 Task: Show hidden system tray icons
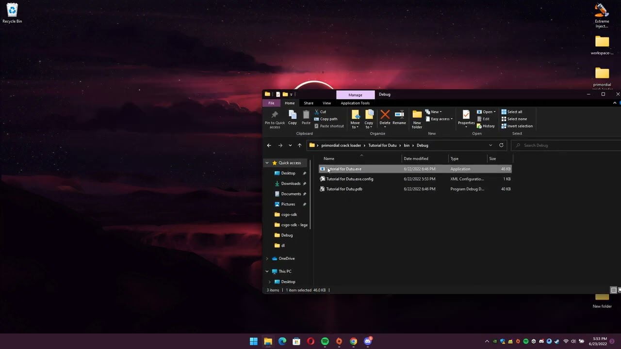point(487,341)
